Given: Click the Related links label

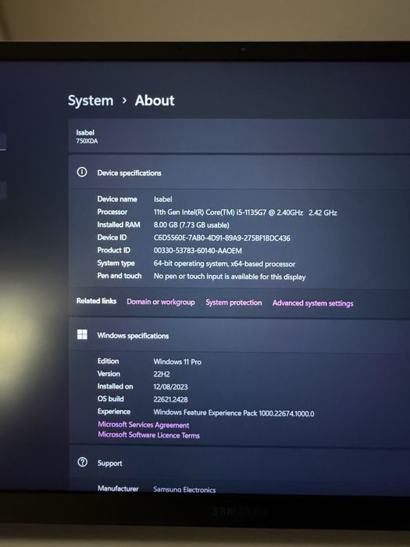Looking at the screenshot, I should point(96,301).
